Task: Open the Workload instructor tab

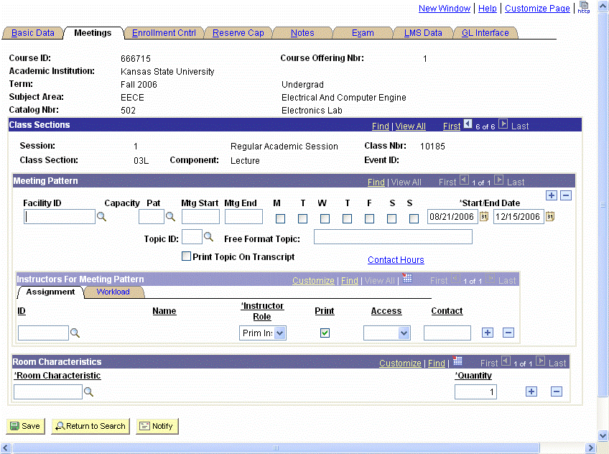Action: (113, 292)
